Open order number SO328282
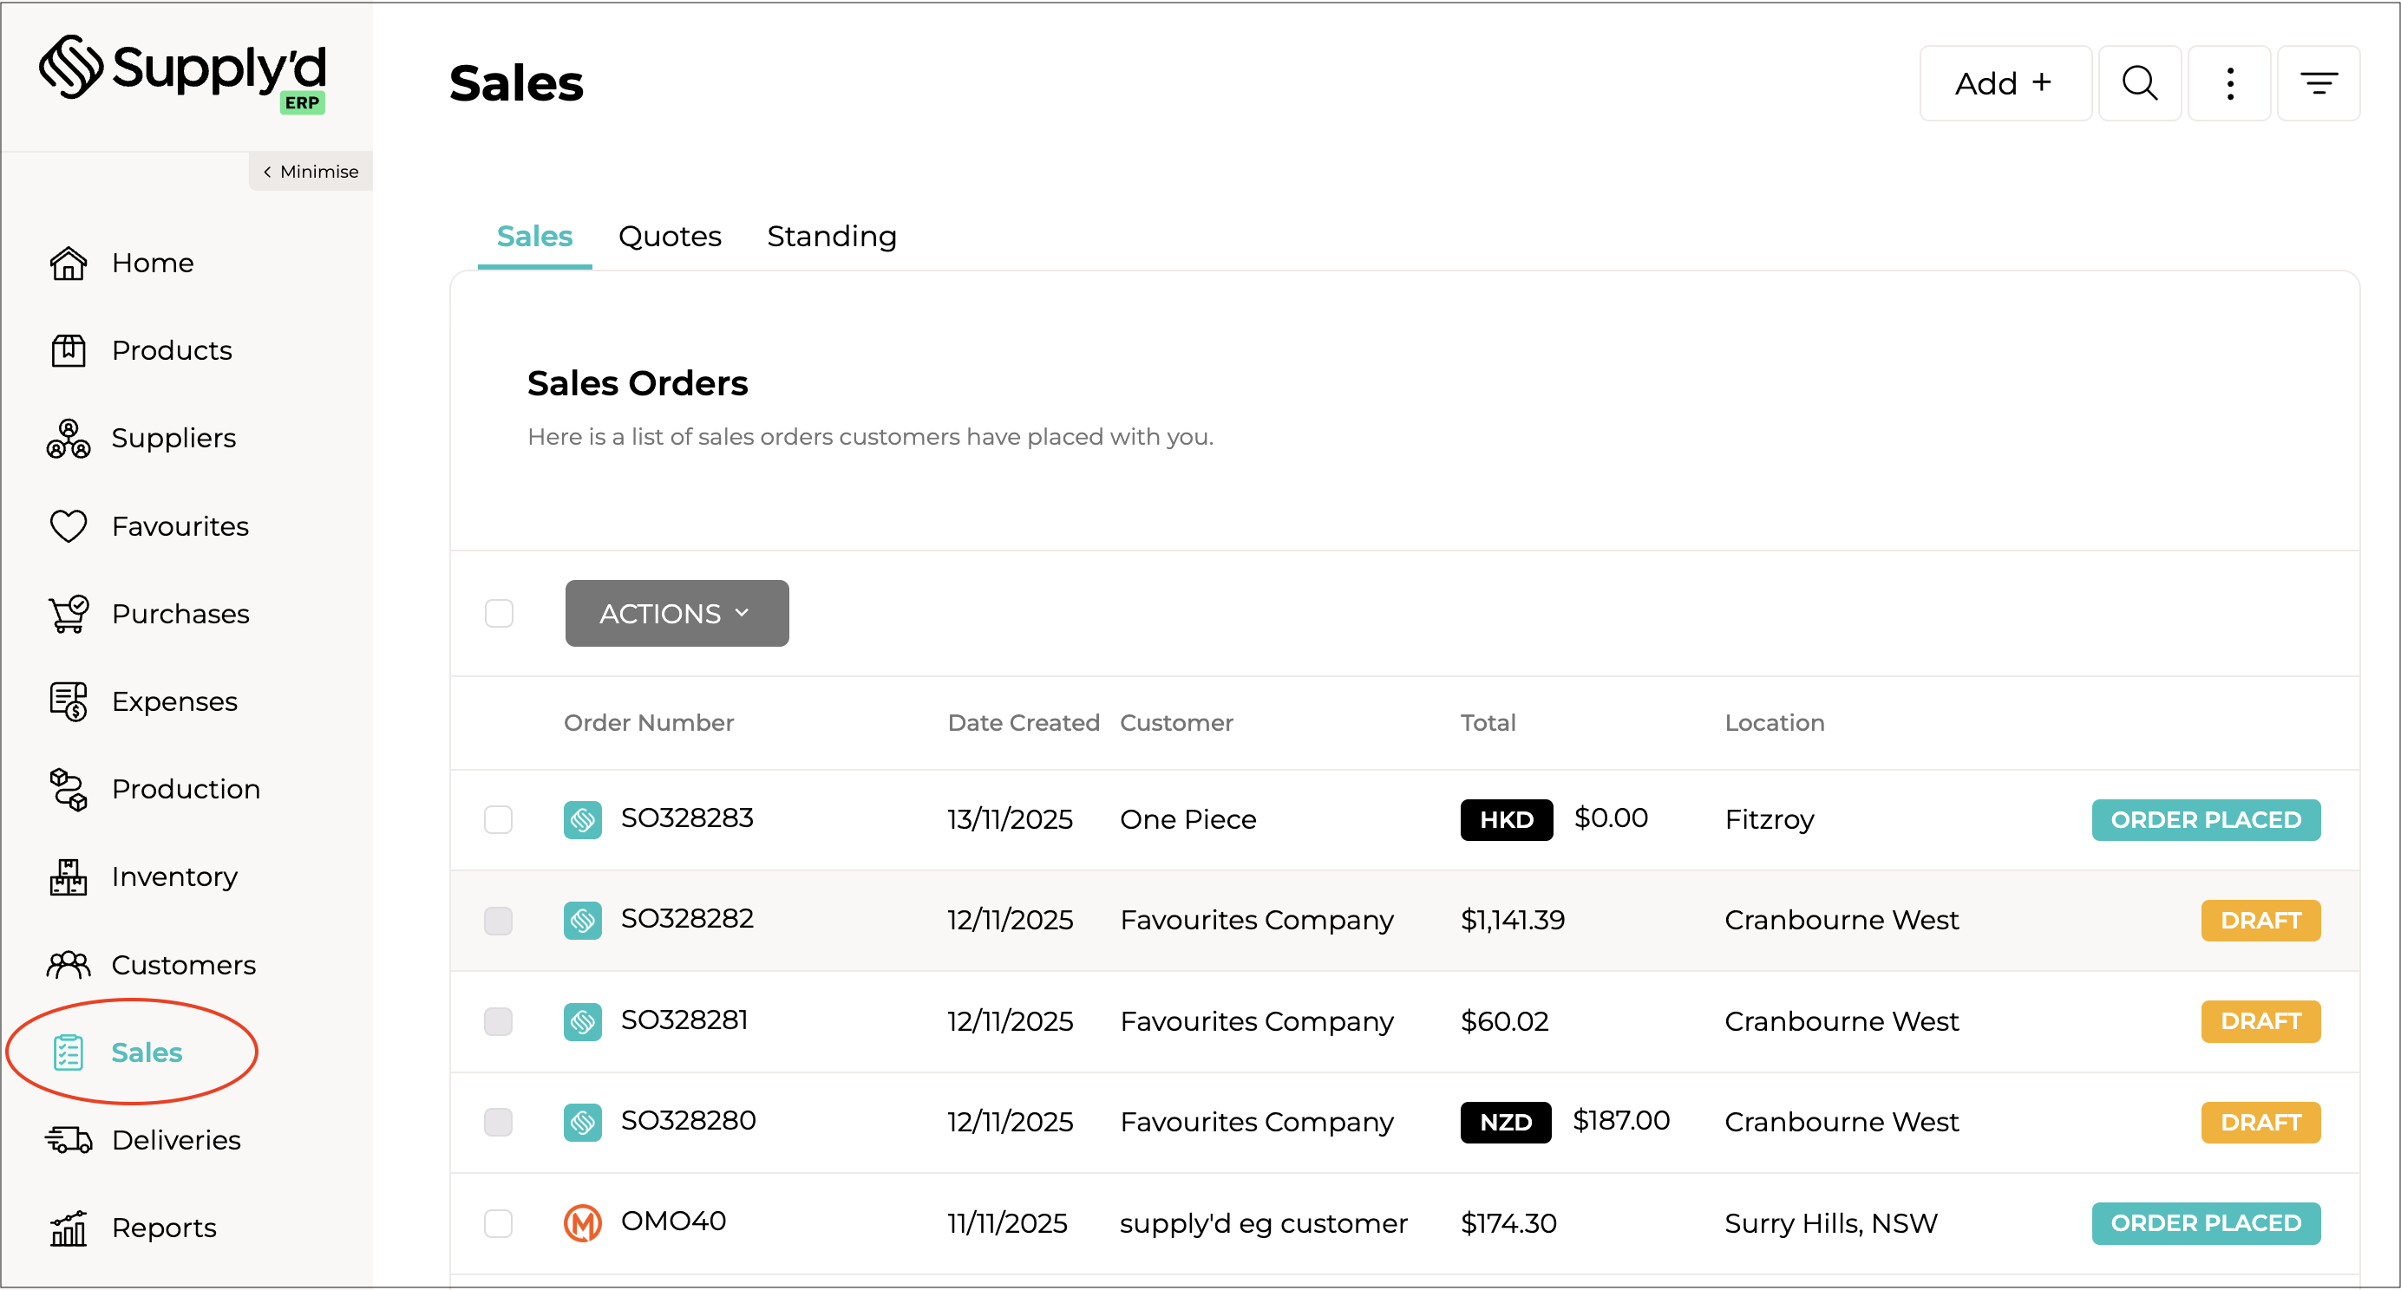 click(687, 919)
